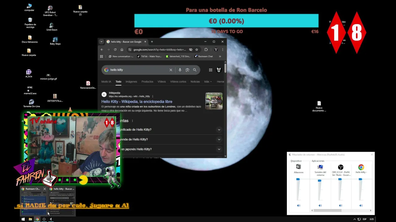The image size is (396, 222).
Task: Open fahrenheit_110 Stre... bookmark
Action: pyautogui.click(x=178, y=56)
